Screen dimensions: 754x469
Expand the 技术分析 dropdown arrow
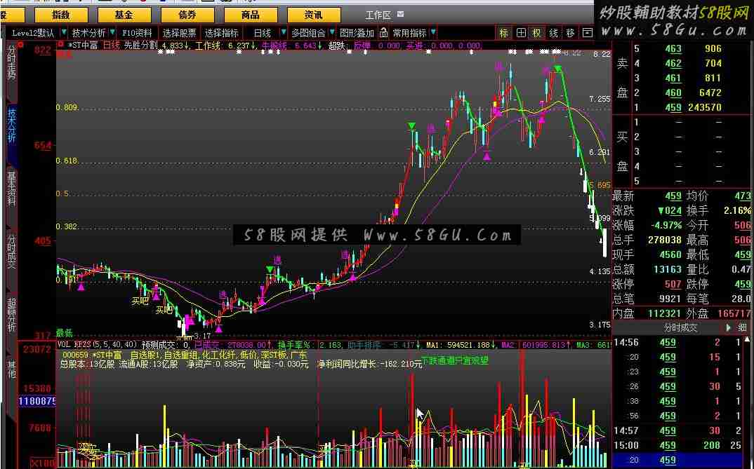112,33
